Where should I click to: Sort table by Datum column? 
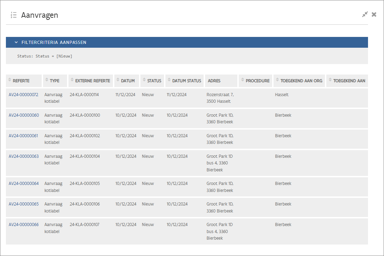coord(128,80)
